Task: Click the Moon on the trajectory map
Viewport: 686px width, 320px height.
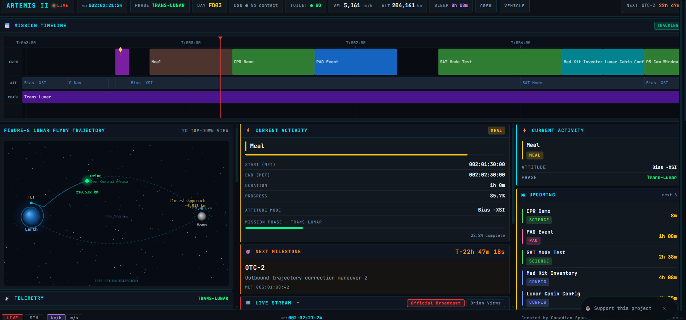Action: 202,216
